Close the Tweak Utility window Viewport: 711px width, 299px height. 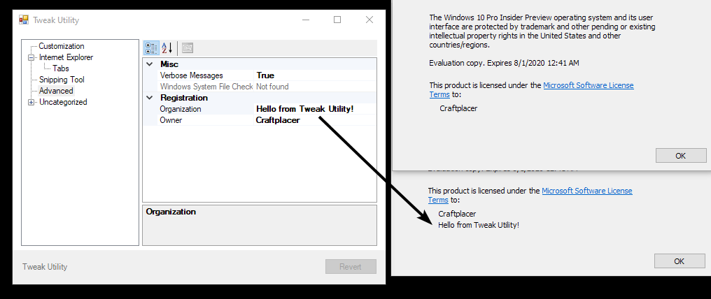pos(369,20)
